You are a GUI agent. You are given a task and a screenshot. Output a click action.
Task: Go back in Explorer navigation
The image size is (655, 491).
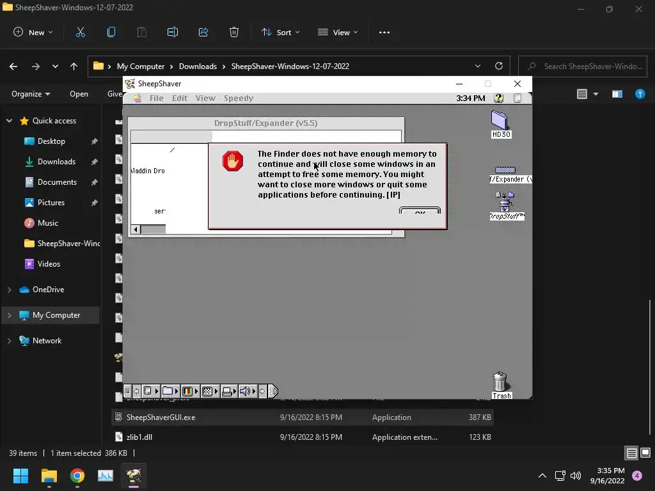click(13, 66)
